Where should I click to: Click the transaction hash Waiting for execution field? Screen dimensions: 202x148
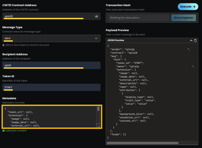(x=139, y=18)
